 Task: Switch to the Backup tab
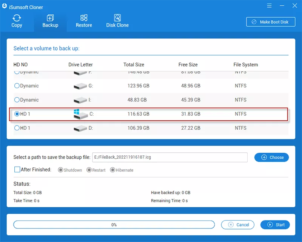pyautogui.click(x=50, y=21)
